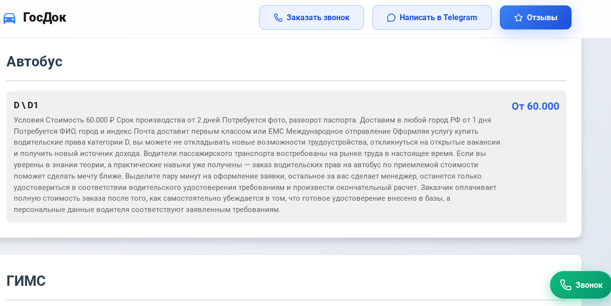Click the Автобус section heading

(x=34, y=61)
